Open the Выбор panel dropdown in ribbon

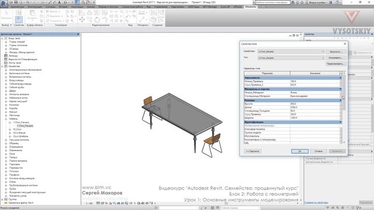tap(6, 25)
